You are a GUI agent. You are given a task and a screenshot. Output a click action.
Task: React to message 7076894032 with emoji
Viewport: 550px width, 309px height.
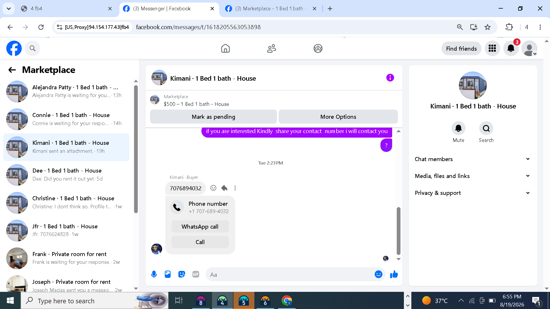[x=213, y=188]
